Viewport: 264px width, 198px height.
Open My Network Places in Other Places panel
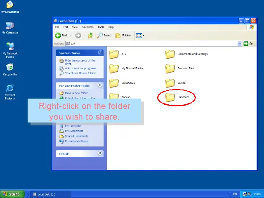pos(77,141)
